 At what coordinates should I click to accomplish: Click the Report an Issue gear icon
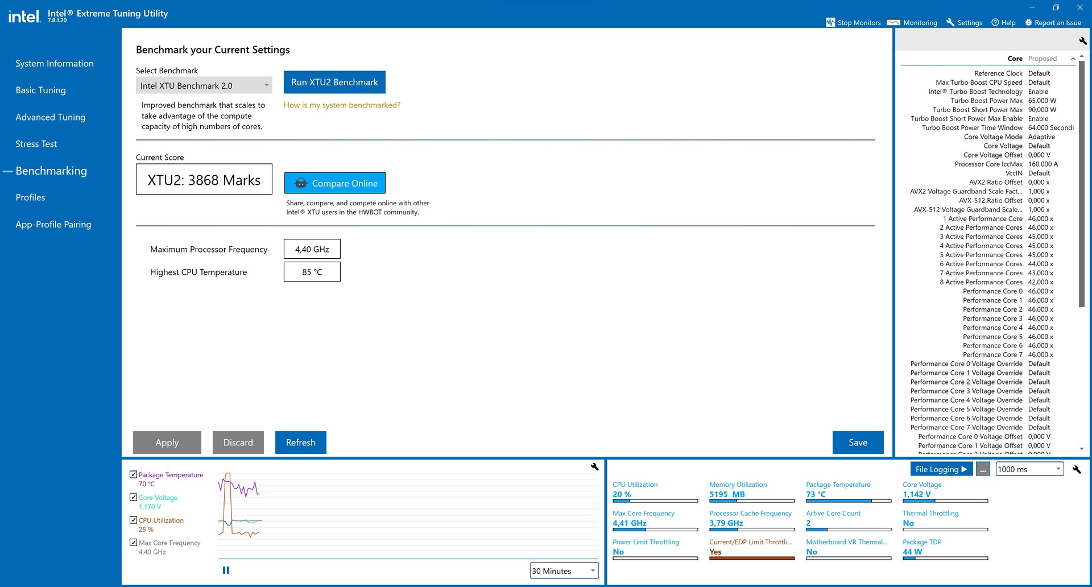tap(1028, 22)
